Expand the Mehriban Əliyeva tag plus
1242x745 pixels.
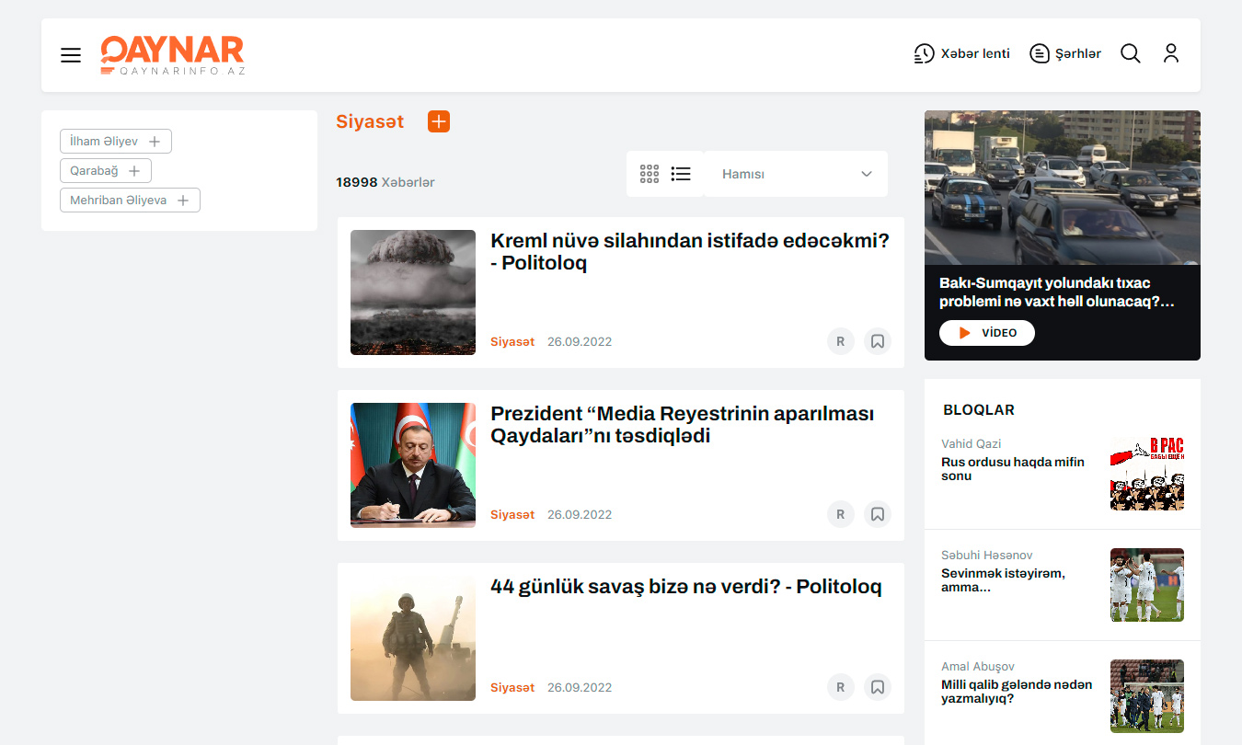(x=183, y=201)
